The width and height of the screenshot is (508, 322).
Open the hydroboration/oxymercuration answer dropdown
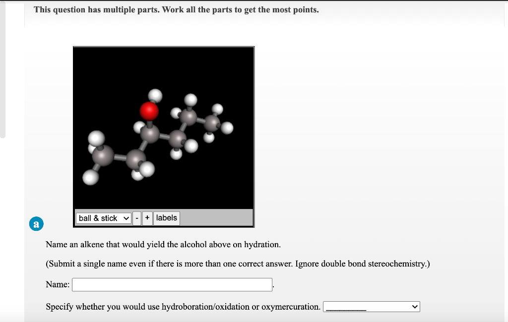click(x=372, y=306)
